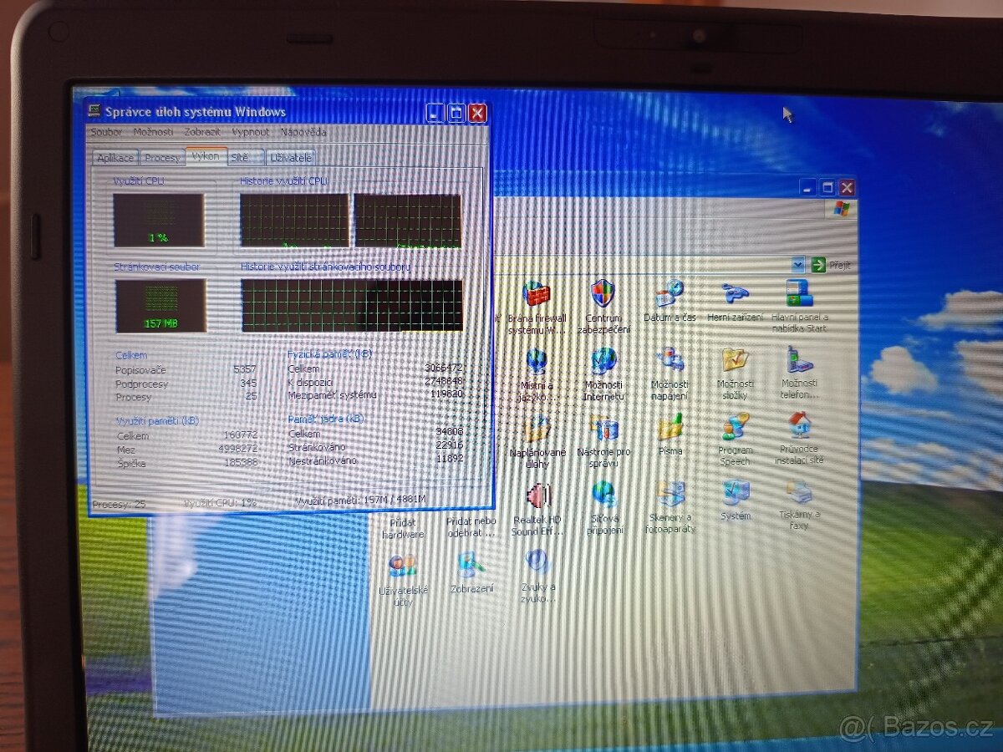Image resolution: width=1003 pixels, height=752 pixels.
Task: Open the Soubor menu in Task Manager
Action: pyautogui.click(x=106, y=132)
